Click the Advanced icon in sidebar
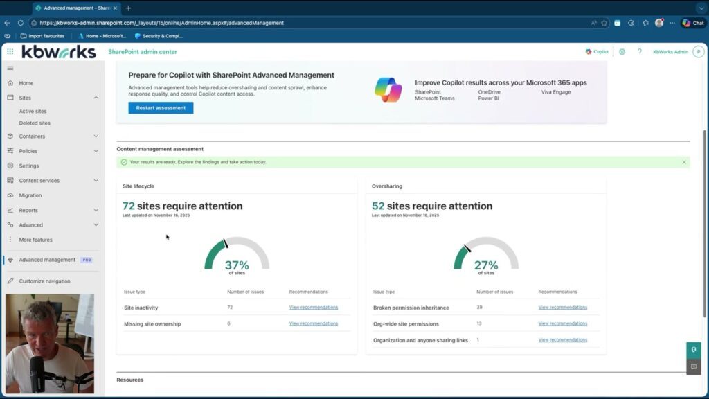 pos(10,225)
